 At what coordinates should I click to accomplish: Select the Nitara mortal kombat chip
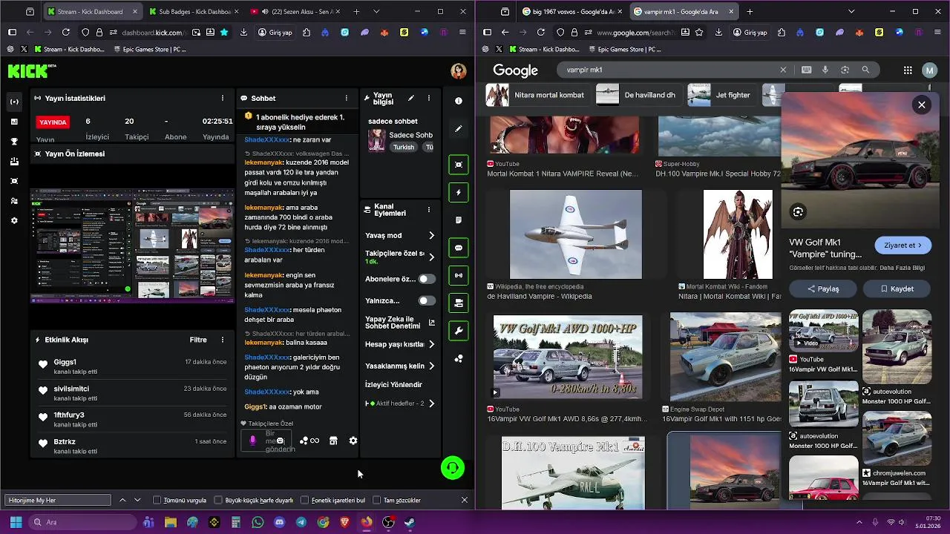537,95
